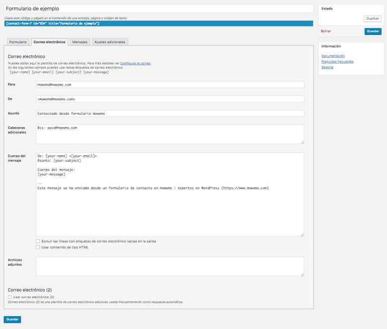Click the Para email field
This screenshot has height=329, width=387.
170,85
